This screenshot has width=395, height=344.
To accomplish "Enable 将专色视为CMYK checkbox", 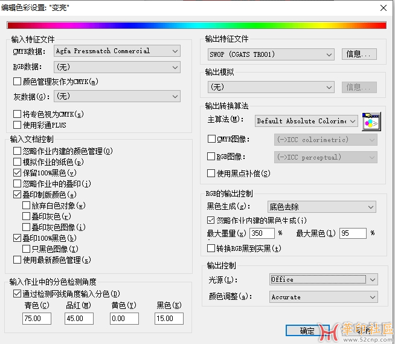I will coord(17,114).
